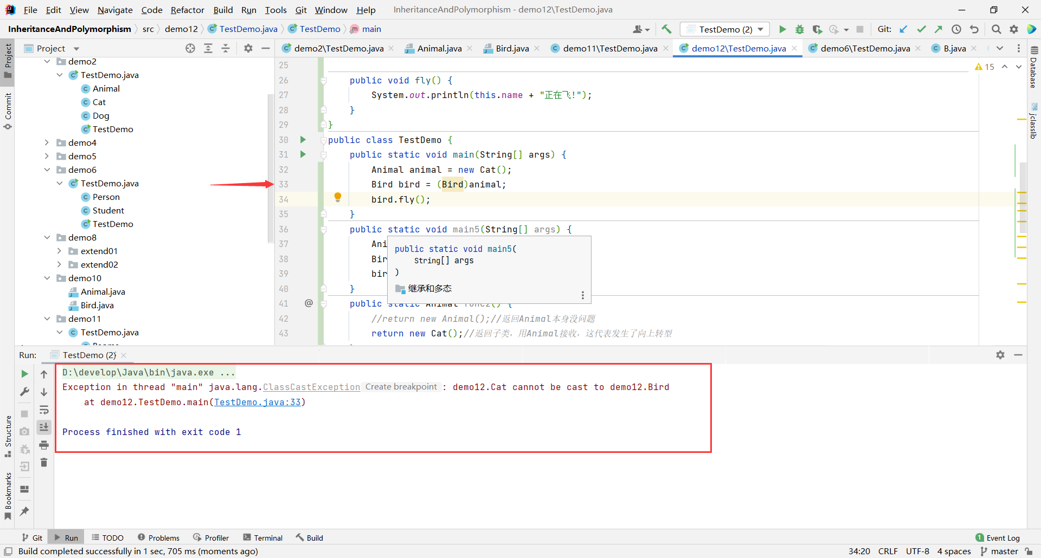Screen dimensions: 1041x558
Task: Print the Run console output
Action: pyautogui.click(x=44, y=445)
